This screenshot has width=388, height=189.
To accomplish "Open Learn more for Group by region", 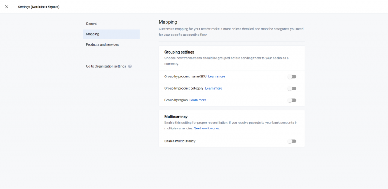I will click(198, 100).
